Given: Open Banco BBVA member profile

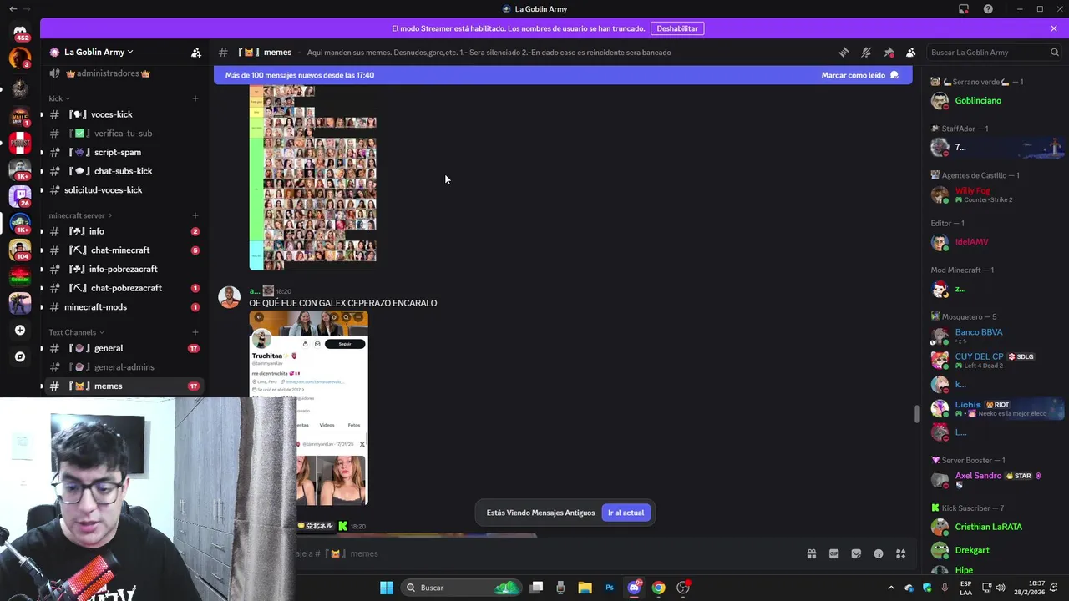Looking at the screenshot, I should point(994,336).
